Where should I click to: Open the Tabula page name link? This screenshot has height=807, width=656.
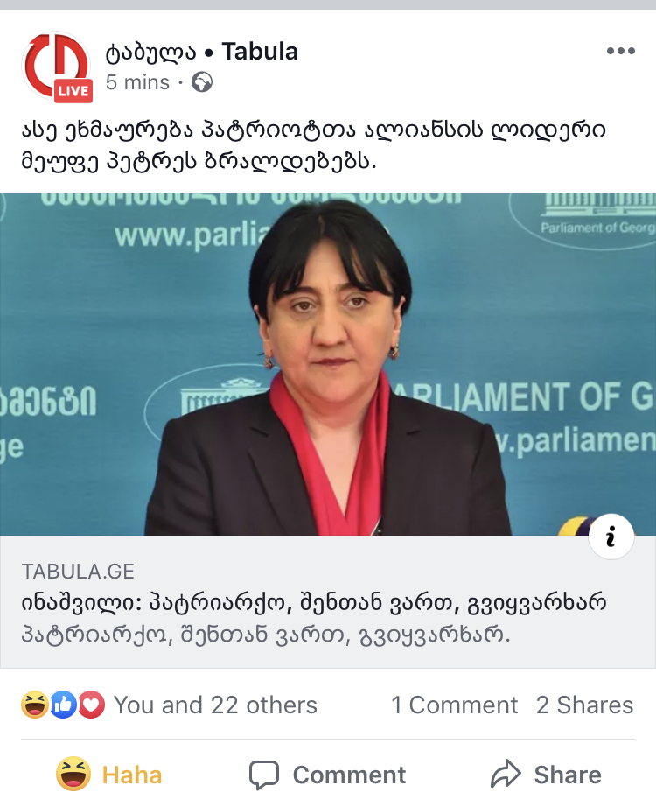coord(202,52)
